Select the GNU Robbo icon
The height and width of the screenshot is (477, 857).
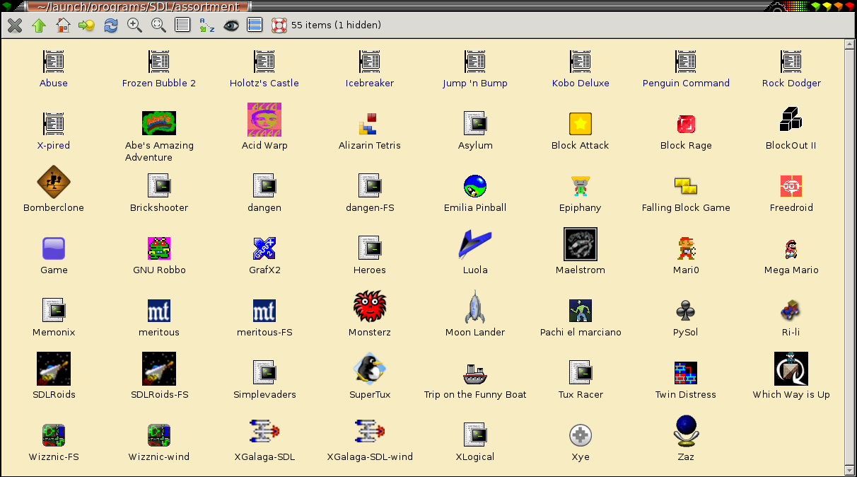click(x=159, y=248)
